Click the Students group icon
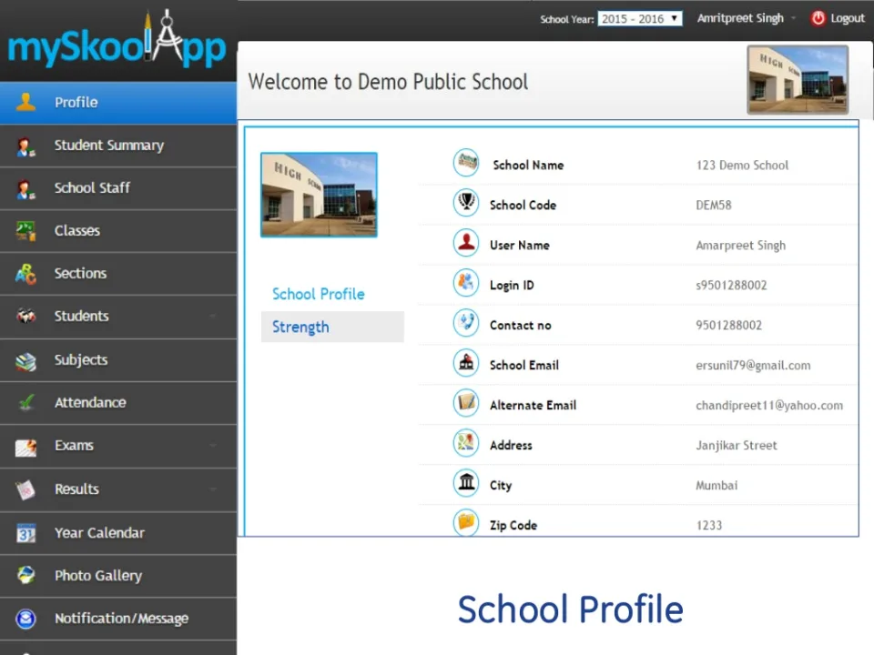This screenshot has height=655, width=874. (25, 316)
